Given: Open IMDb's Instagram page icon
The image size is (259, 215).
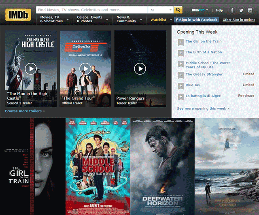Looking at the screenshot, I should (250, 10).
